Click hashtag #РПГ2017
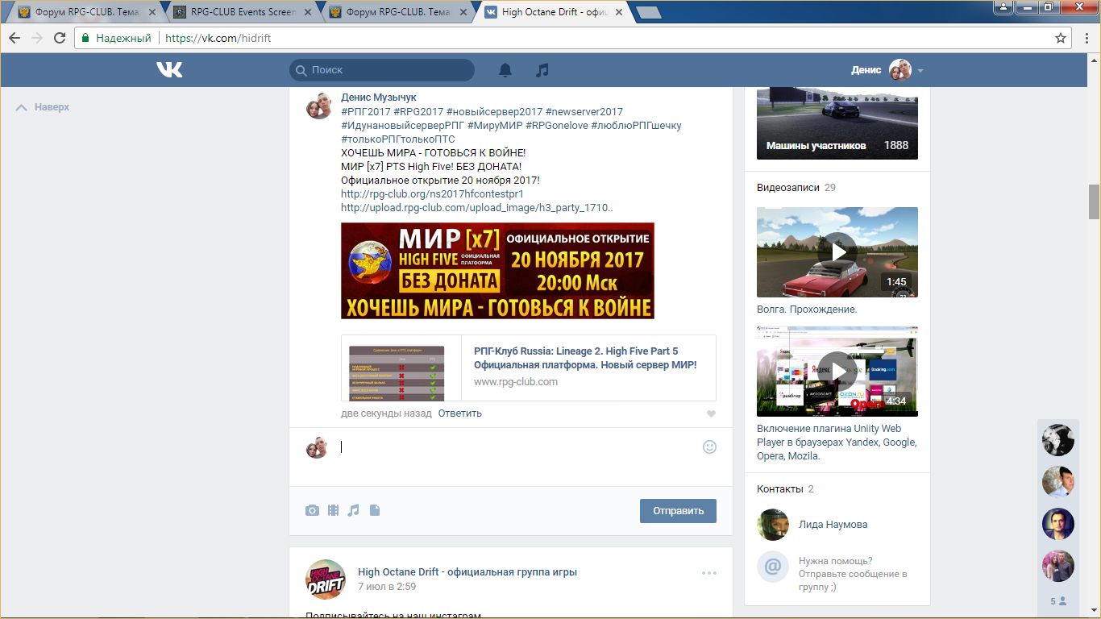 coord(366,112)
